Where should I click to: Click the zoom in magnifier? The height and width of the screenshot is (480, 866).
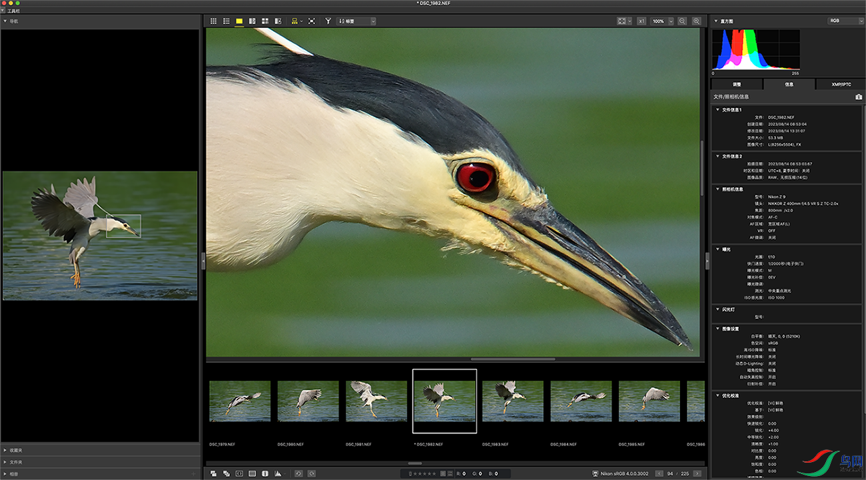pyautogui.click(x=696, y=21)
